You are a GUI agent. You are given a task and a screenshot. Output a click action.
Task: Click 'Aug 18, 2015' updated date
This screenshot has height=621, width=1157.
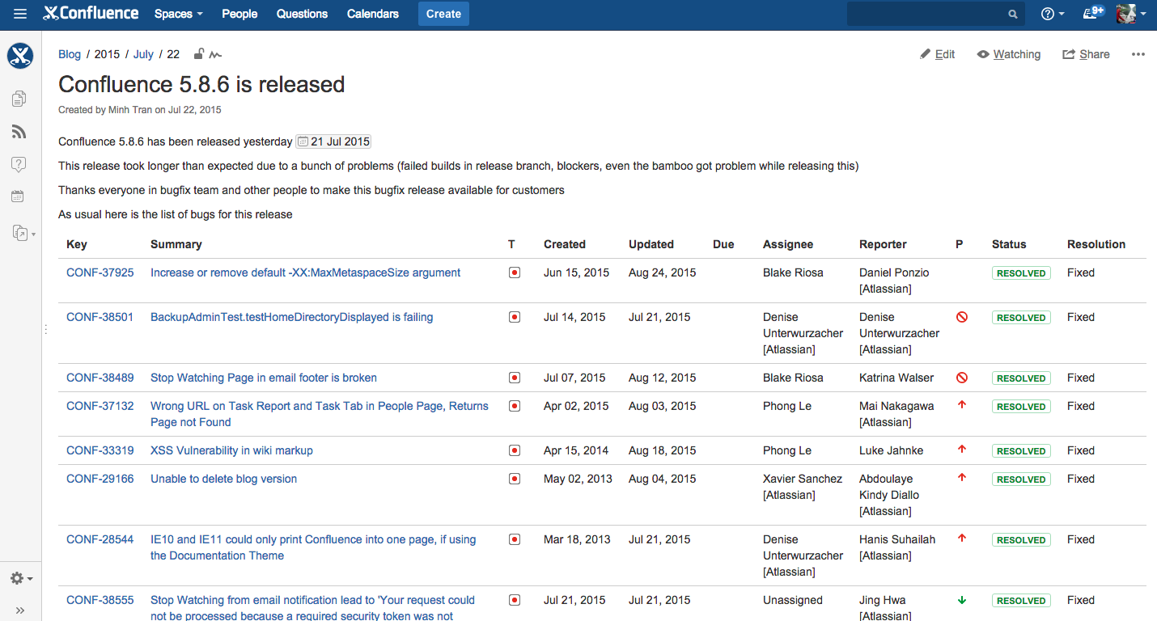click(x=662, y=450)
